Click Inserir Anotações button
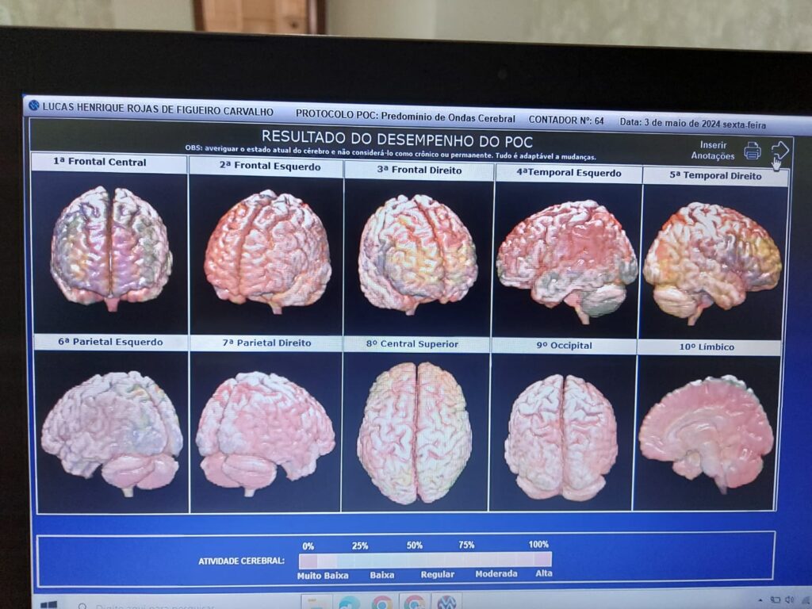This screenshot has height=609, width=812. point(713,151)
